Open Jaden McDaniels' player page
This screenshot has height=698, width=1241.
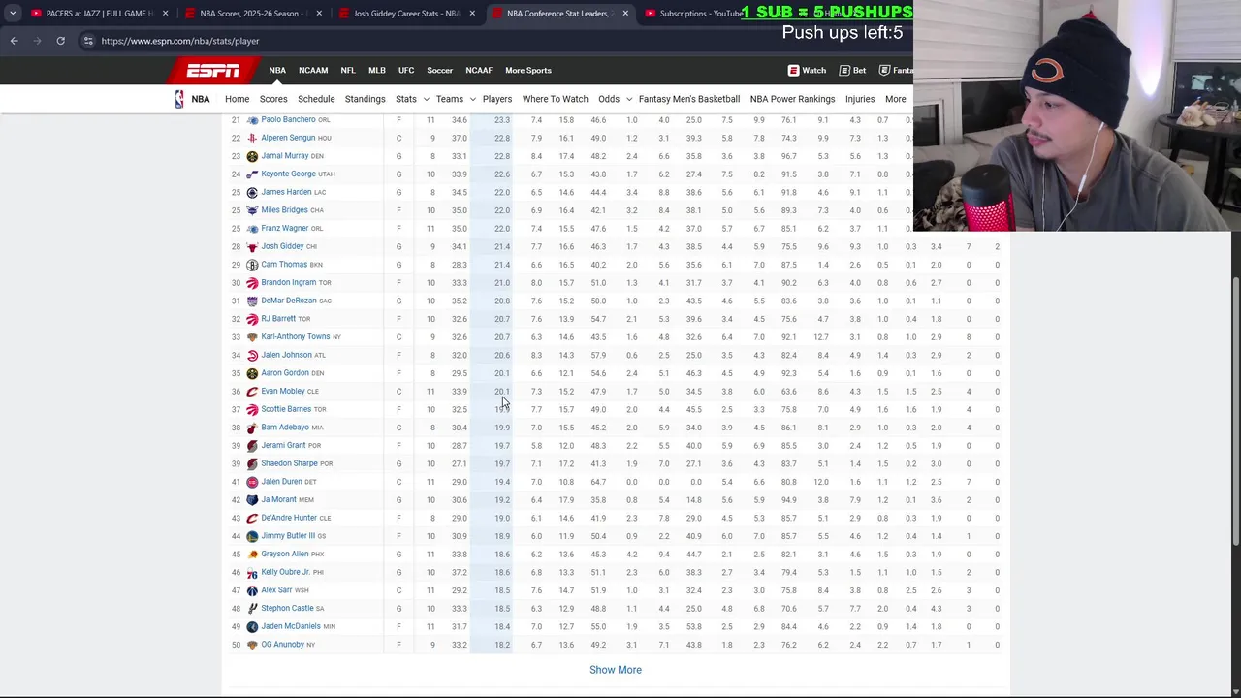(291, 626)
